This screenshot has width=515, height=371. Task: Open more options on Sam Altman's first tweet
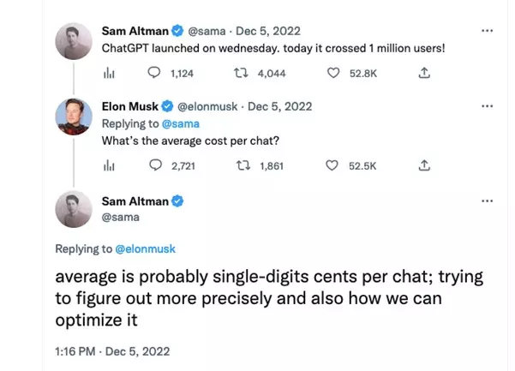(x=488, y=30)
